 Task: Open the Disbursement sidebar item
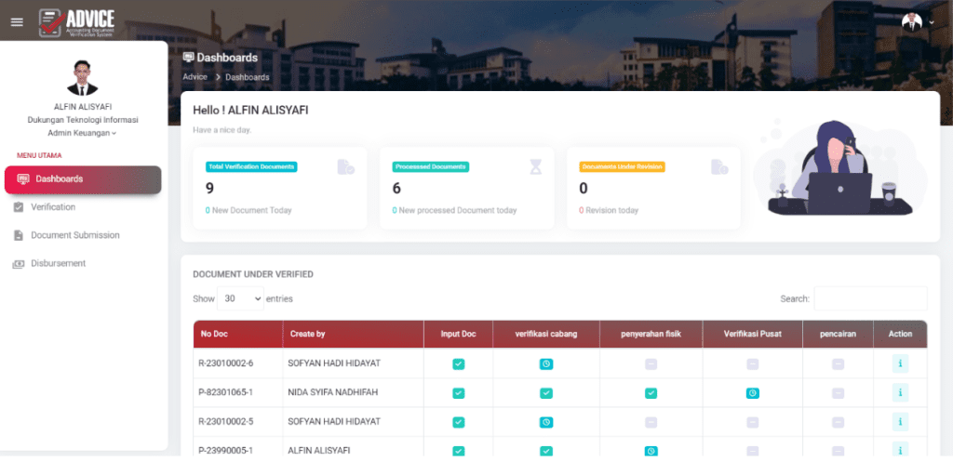pos(58,263)
